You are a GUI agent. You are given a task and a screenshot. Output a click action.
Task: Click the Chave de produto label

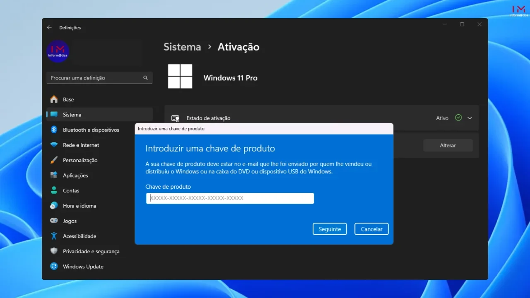click(168, 187)
